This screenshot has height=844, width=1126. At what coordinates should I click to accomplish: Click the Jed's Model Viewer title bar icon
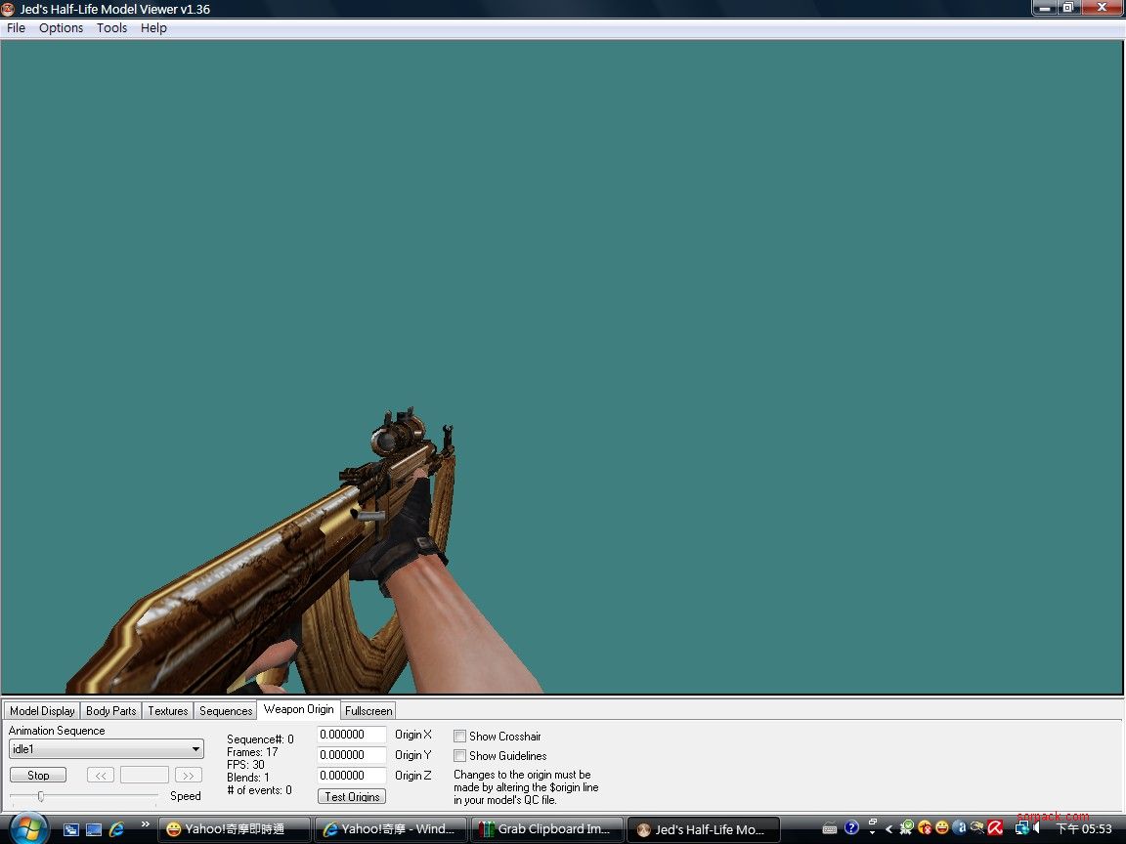(9, 9)
